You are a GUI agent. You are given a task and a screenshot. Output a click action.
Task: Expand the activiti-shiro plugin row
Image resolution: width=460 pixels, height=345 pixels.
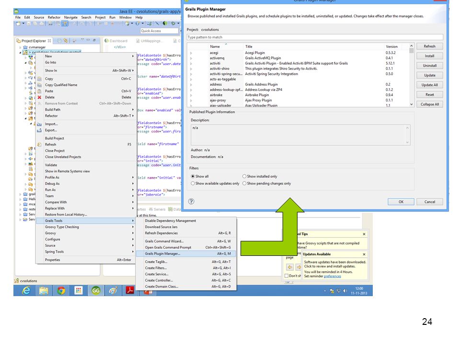pos(191,69)
